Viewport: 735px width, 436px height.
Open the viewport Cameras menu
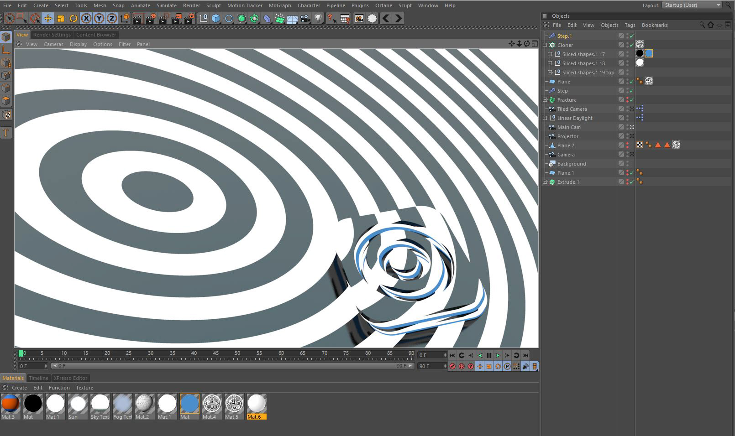click(53, 44)
